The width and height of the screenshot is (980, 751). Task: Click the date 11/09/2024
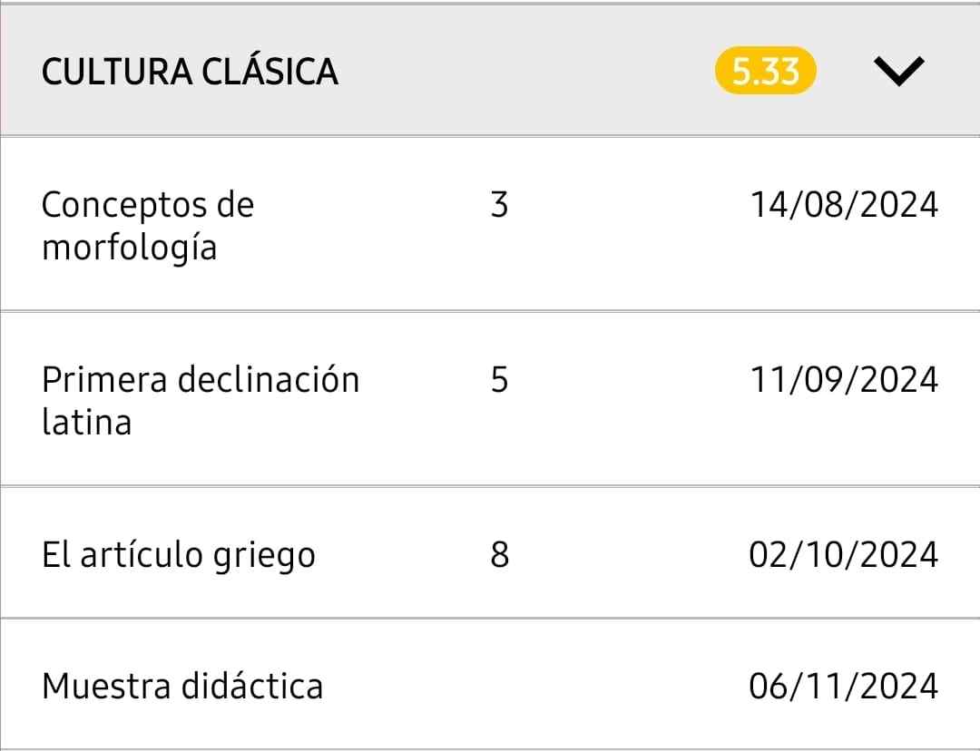coord(843,380)
